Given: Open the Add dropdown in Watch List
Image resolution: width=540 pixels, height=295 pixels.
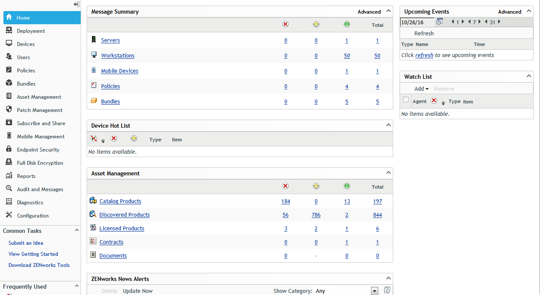Looking at the screenshot, I should [x=421, y=89].
